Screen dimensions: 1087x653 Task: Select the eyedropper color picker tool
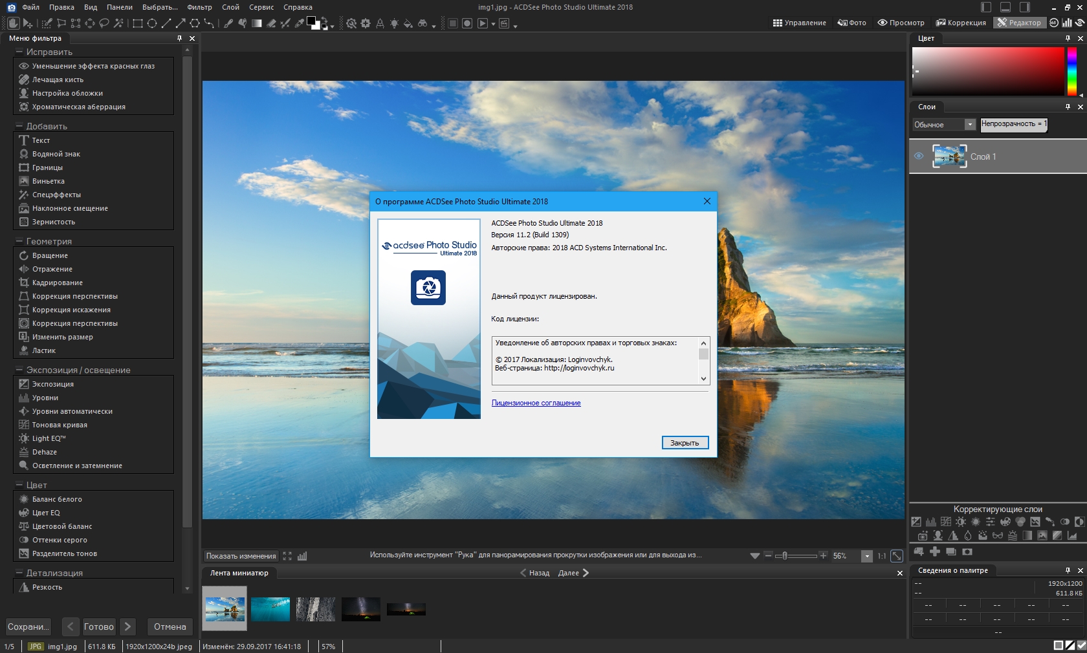click(x=300, y=23)
